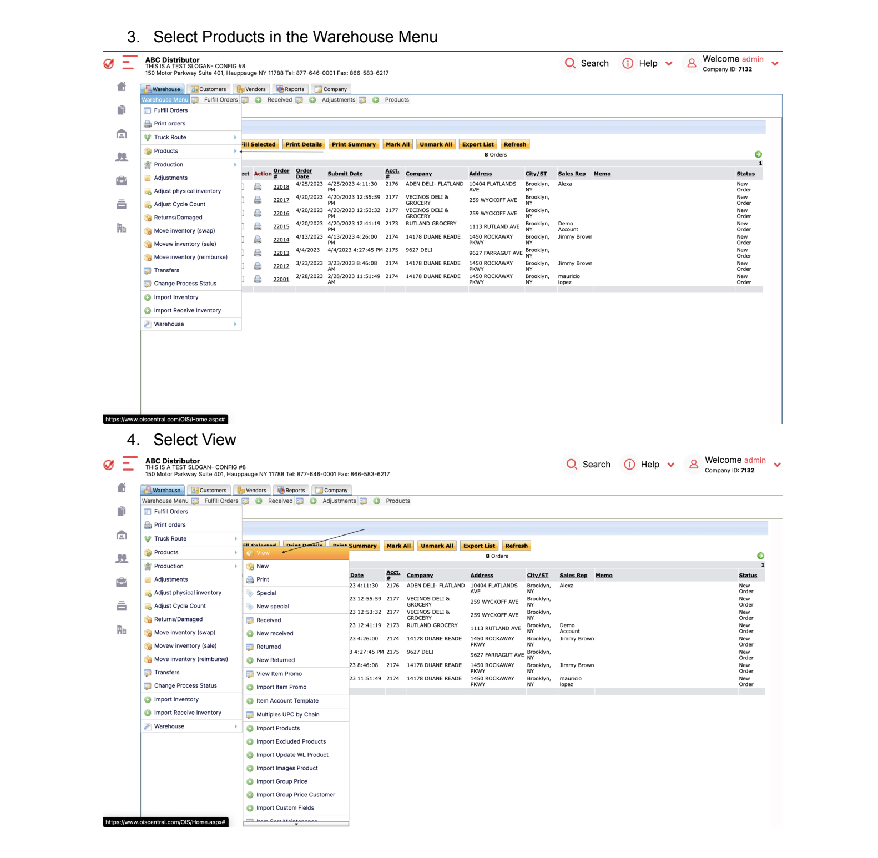
Task: Select Change Process Status in step 3 menu
Action: (x=191, y=284)
